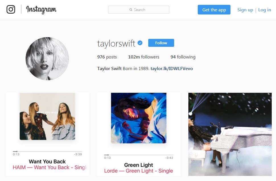
Task: Click the Get the app button
Action: 214,10
